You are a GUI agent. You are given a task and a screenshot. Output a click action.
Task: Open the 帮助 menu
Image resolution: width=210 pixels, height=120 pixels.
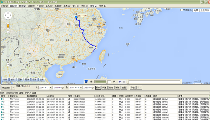coord(103,6)
